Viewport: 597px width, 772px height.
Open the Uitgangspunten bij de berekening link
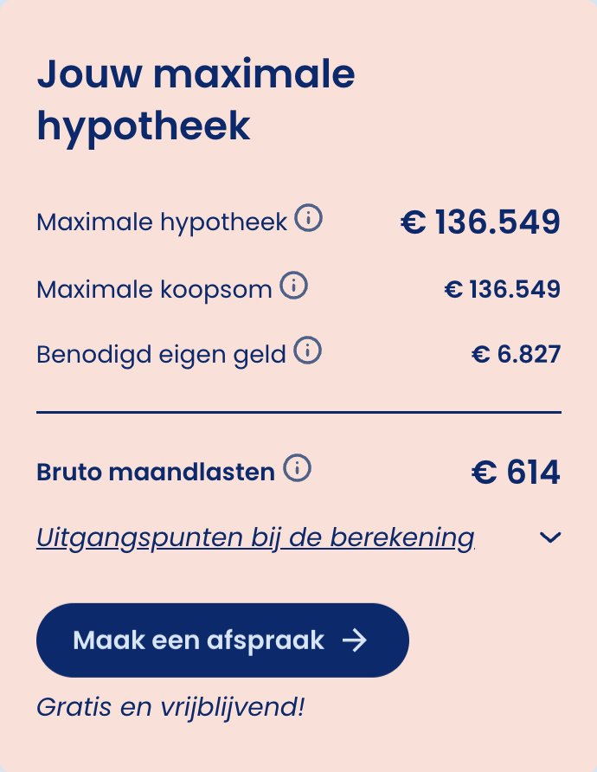click(x=255, y=538)
